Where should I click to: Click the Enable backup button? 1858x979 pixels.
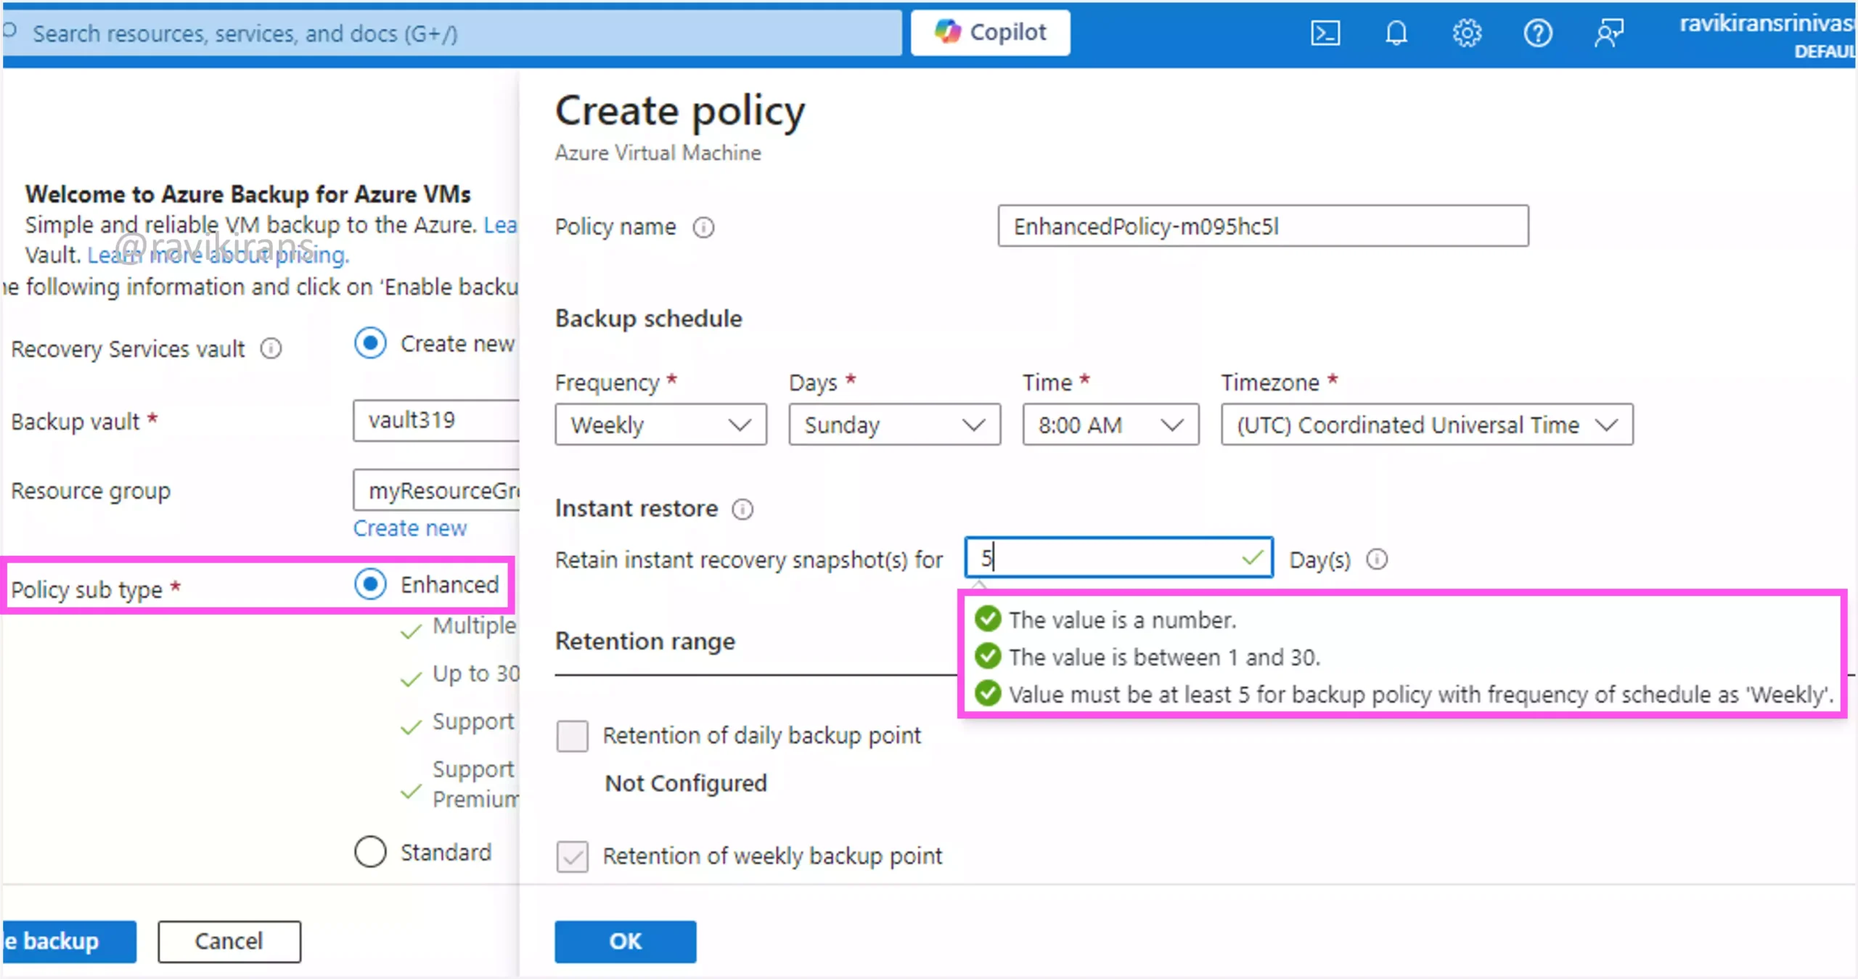pyautogui.click(x=69, y=941)
